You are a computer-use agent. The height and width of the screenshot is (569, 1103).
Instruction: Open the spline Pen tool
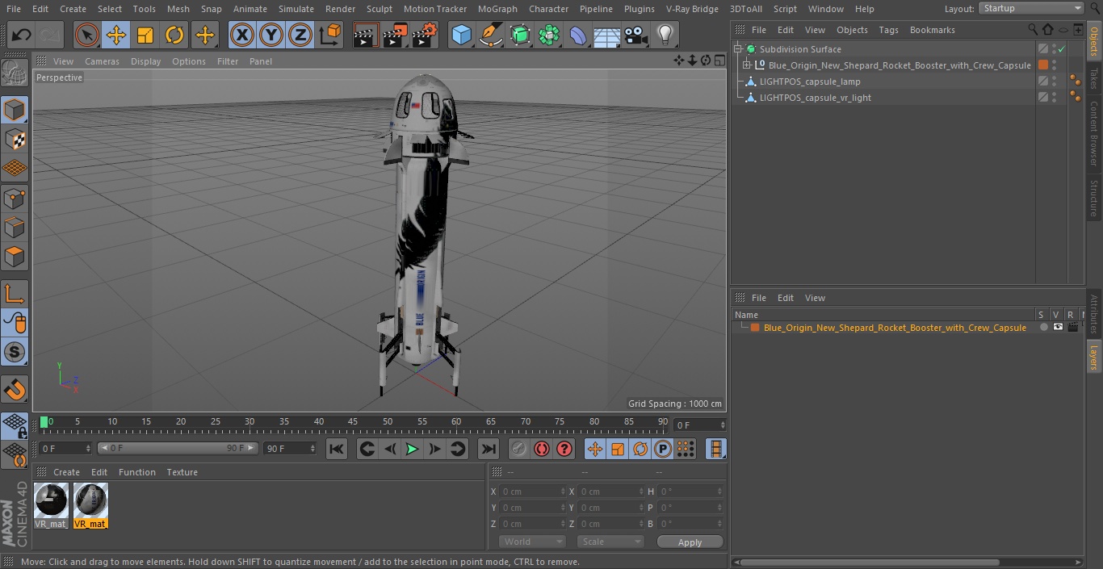491,35
